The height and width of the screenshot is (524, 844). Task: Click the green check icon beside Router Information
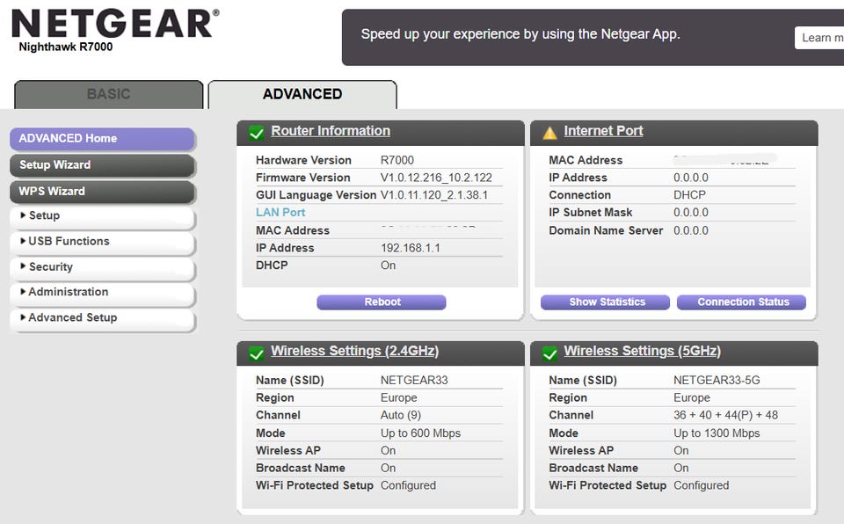257,133
